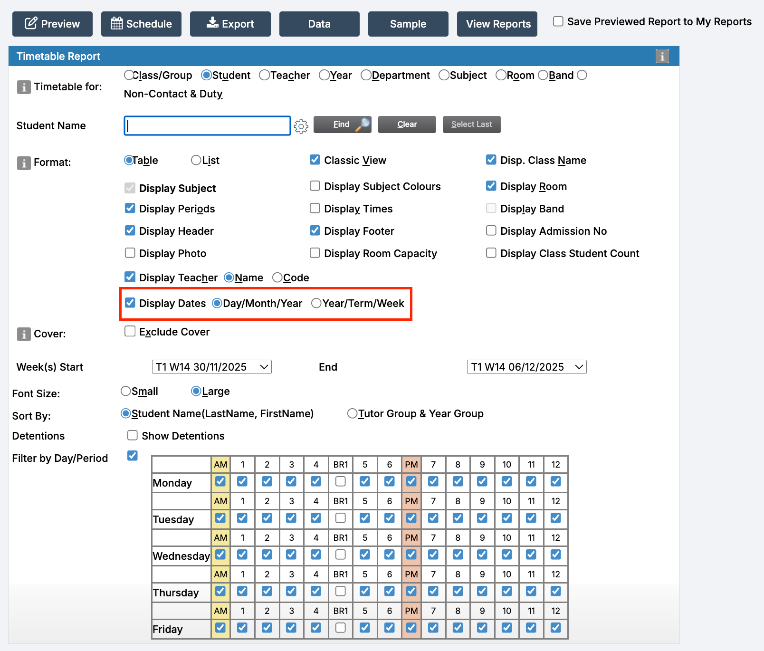Enable the Display Subject Colours checkbox

[x=315, y=186]
